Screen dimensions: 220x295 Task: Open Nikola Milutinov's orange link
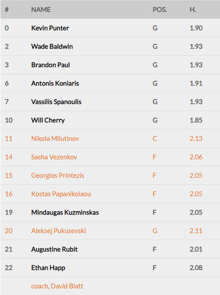pos(55,139)
